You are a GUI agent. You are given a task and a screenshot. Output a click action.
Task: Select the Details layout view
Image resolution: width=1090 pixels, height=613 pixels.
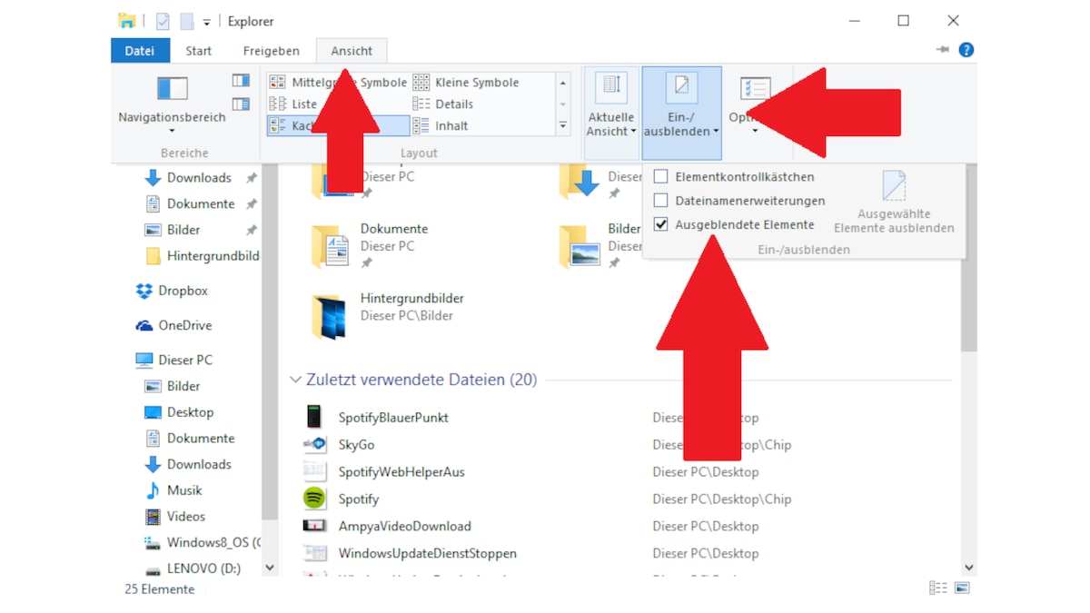click(454, 104)
